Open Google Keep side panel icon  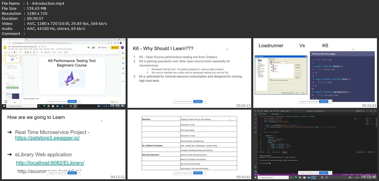(x=123, y=58)
